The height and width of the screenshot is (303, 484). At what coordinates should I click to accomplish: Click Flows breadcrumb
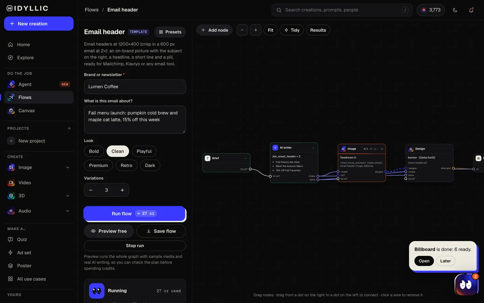pos(91,10)
